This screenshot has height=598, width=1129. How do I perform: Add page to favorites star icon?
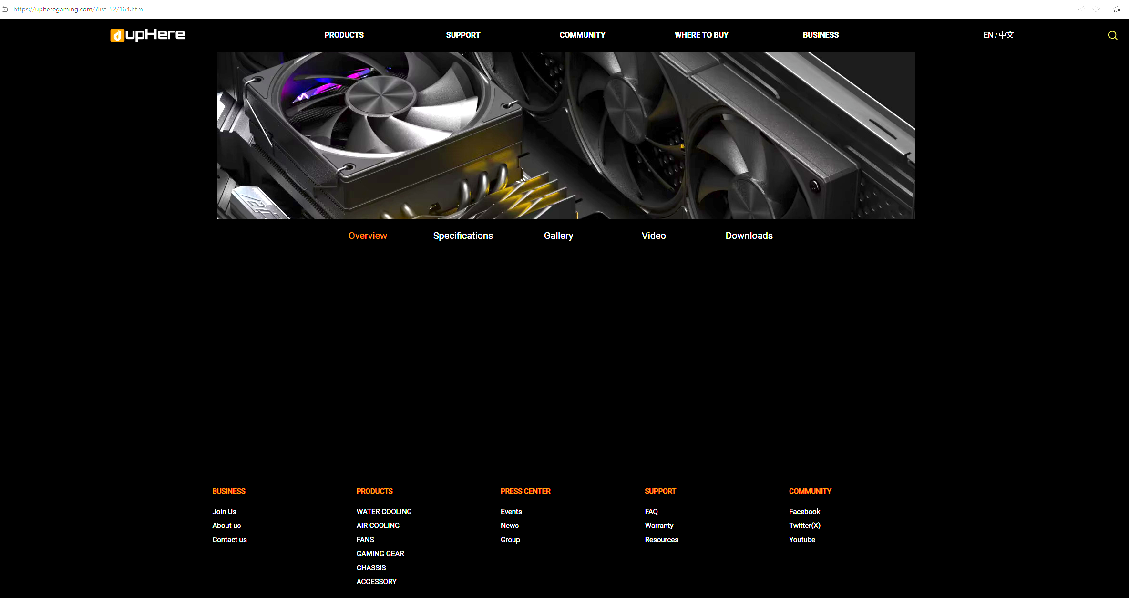(x=1096, y=9)
